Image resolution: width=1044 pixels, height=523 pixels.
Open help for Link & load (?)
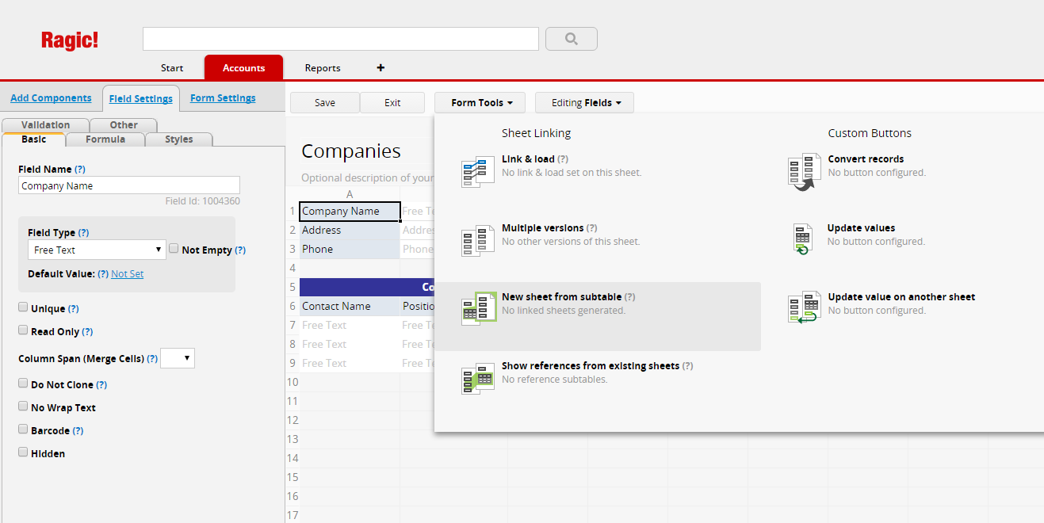pyautogui.click(x=563, y=159)
